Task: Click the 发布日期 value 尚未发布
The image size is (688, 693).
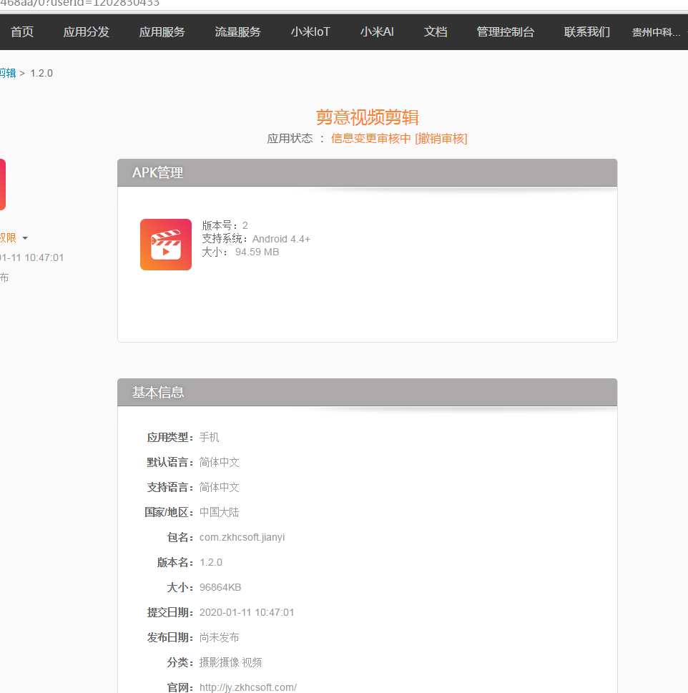Action: (219, 637)
